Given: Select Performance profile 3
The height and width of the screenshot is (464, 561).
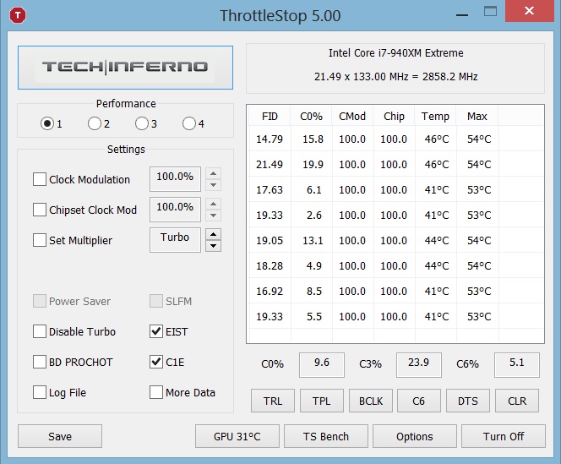Looking at the screenshot, I should pos(142,123).
